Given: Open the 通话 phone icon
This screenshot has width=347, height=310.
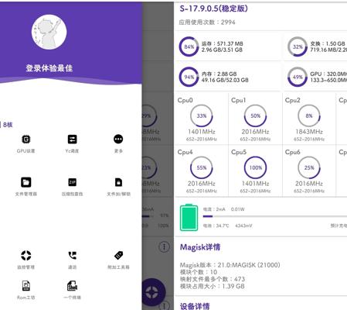Looking at the screenshot, I should click(73, 255).
